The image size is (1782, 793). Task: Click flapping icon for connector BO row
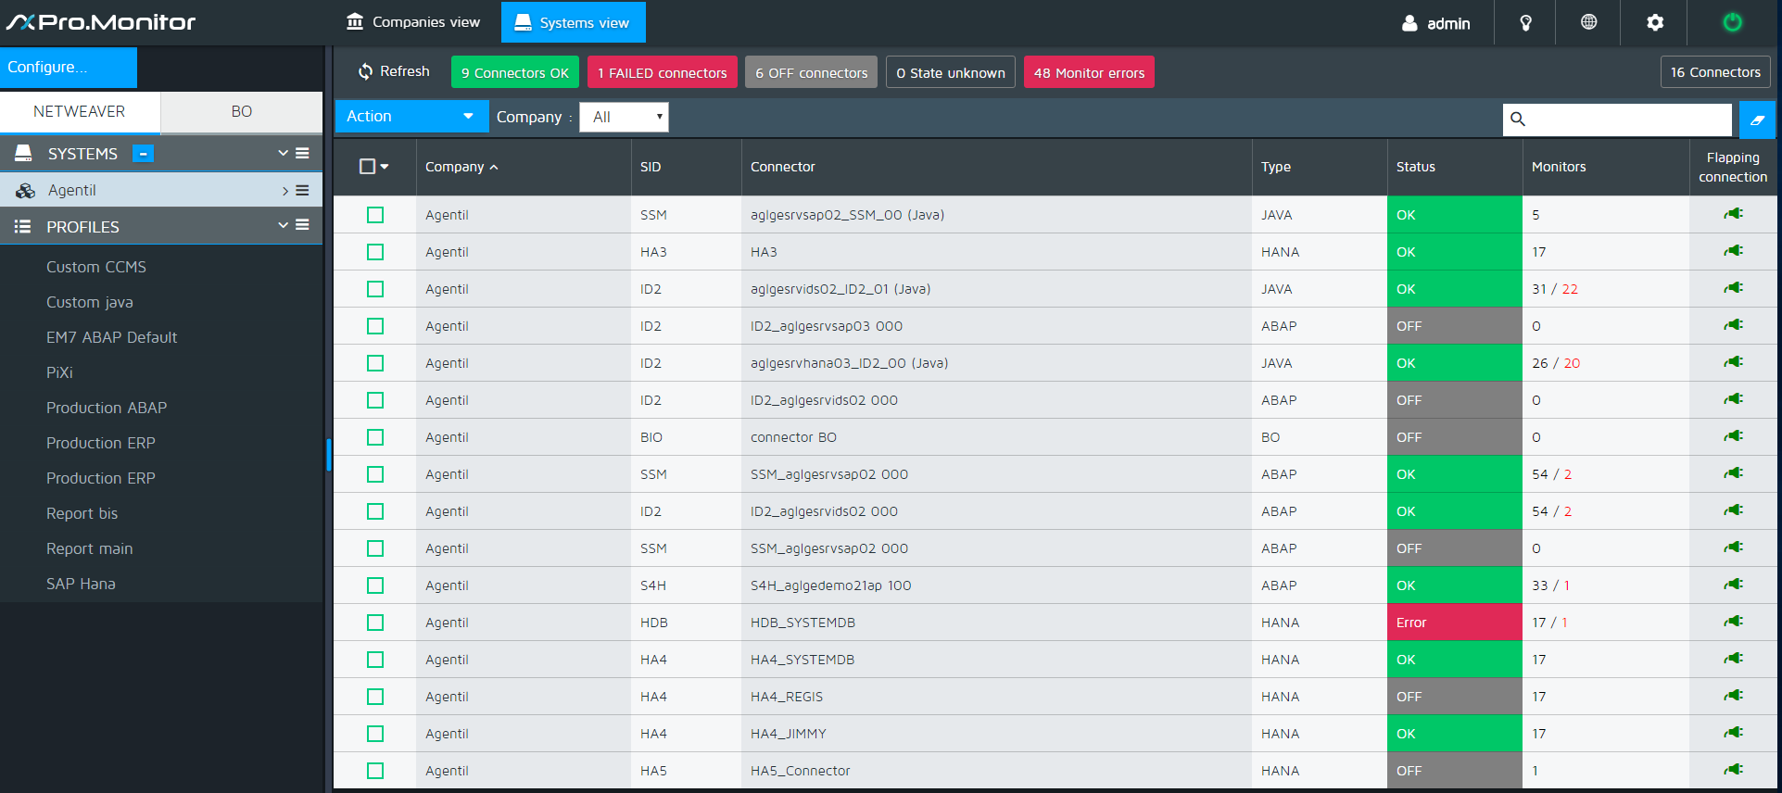[1733, 436]
